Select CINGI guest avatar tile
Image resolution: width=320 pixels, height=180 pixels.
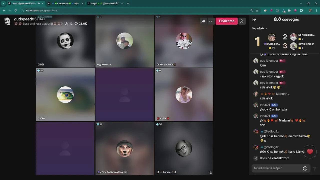pos(65,41)
